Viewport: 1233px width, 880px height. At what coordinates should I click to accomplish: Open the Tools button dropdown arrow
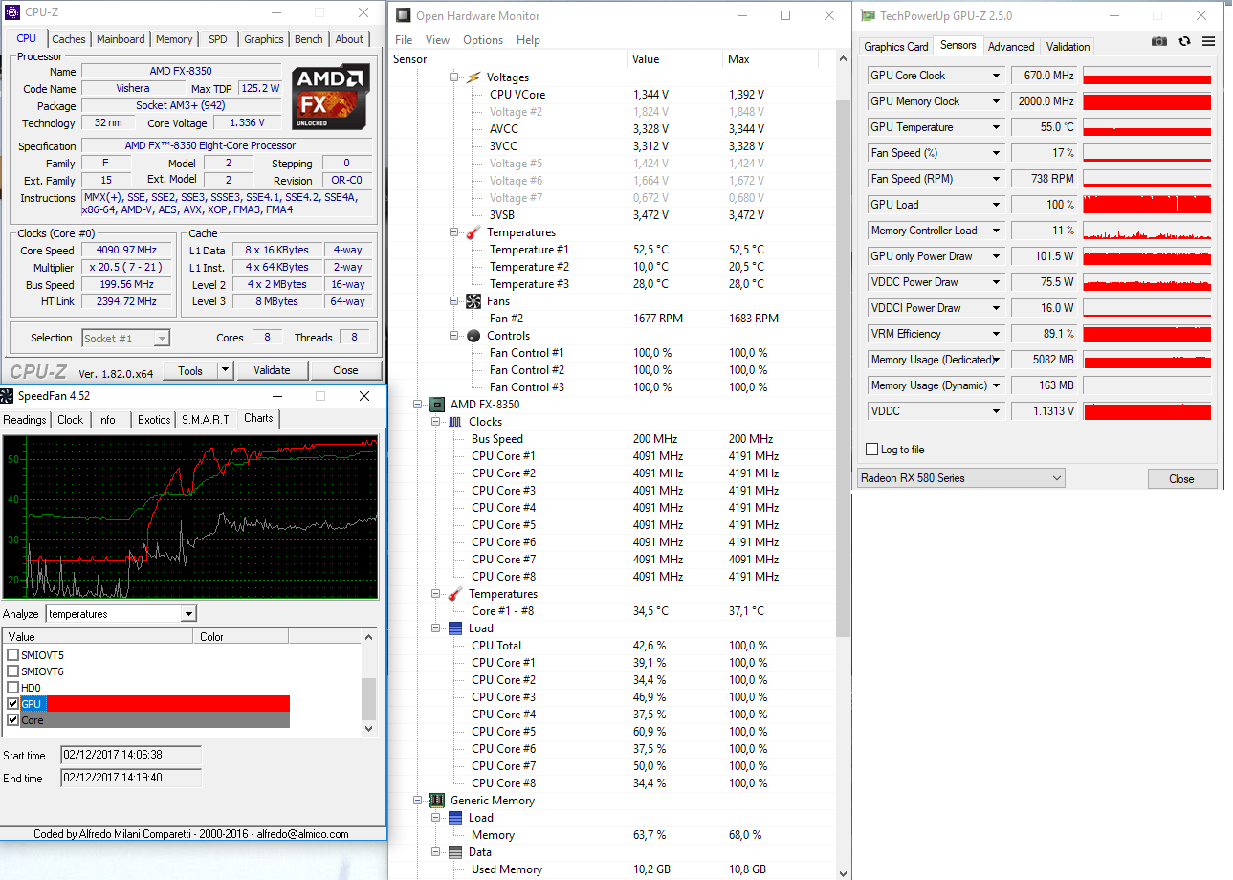225,370
